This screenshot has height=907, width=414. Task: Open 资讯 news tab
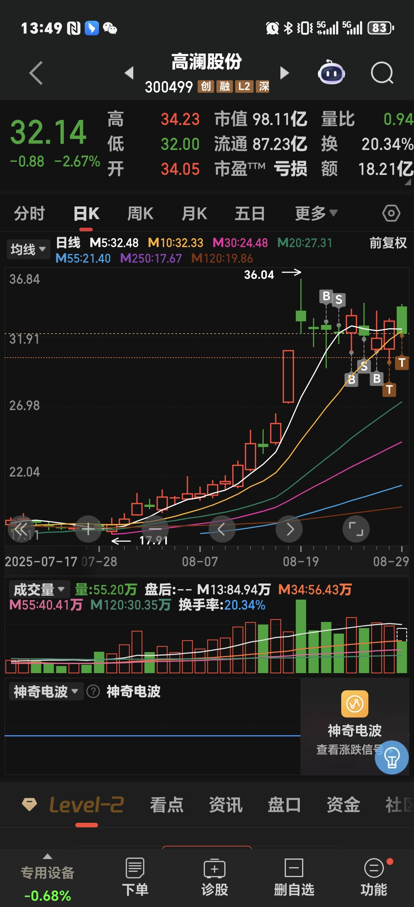point(226,805)
